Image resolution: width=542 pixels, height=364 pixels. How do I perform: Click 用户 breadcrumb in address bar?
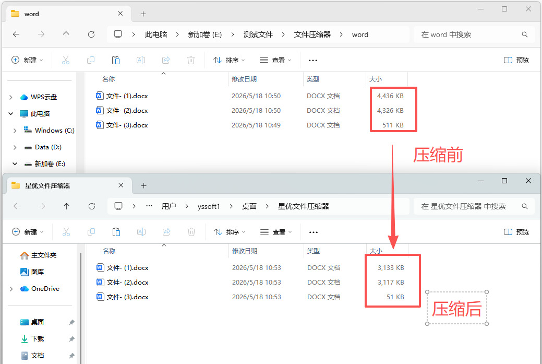168,206
